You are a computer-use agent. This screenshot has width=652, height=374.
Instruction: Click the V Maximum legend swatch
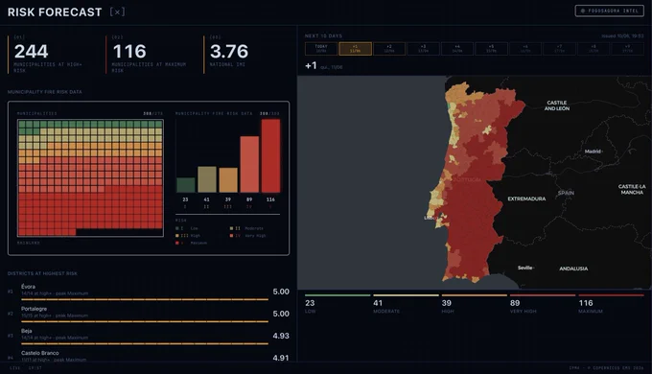coord(177,243)
